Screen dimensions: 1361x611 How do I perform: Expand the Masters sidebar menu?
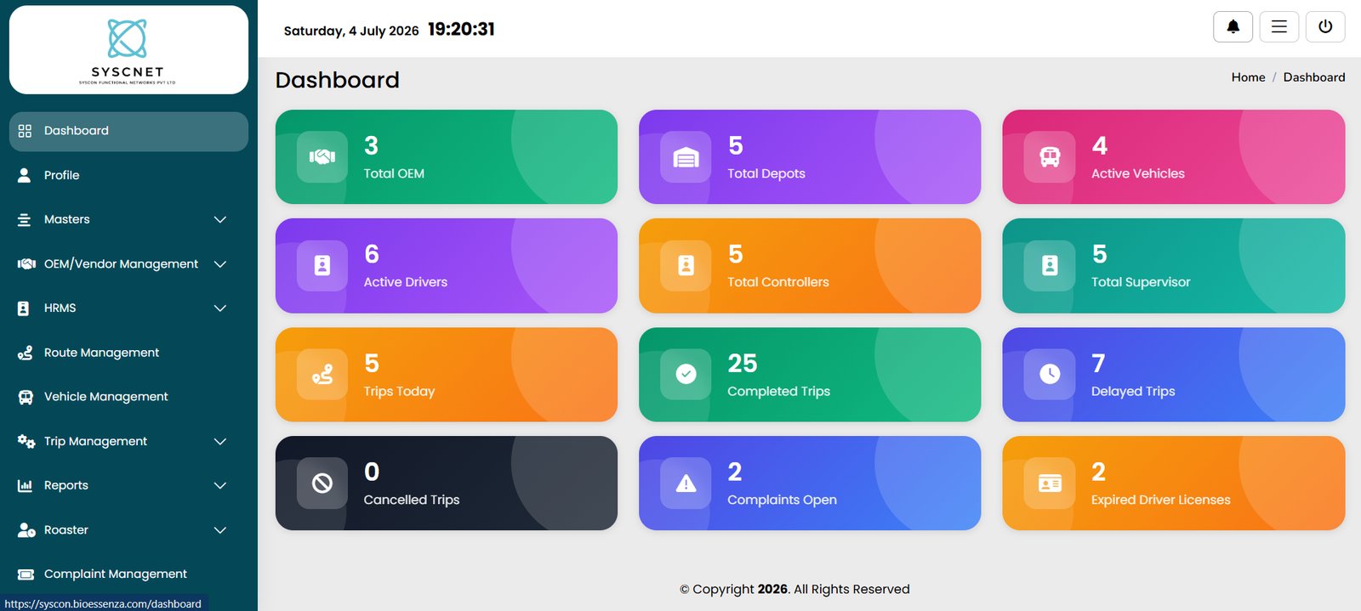[128, 219]
